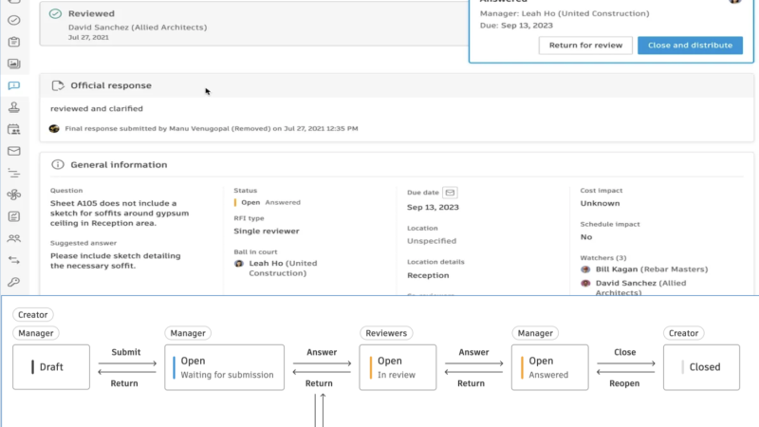Screen dimensions: 759x427
Task: Click the key icon in sidebar
Action: [13, 282]
